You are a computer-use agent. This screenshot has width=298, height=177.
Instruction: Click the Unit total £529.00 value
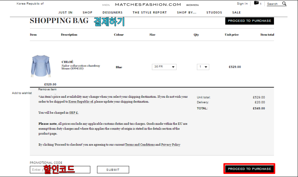(259, 97)
